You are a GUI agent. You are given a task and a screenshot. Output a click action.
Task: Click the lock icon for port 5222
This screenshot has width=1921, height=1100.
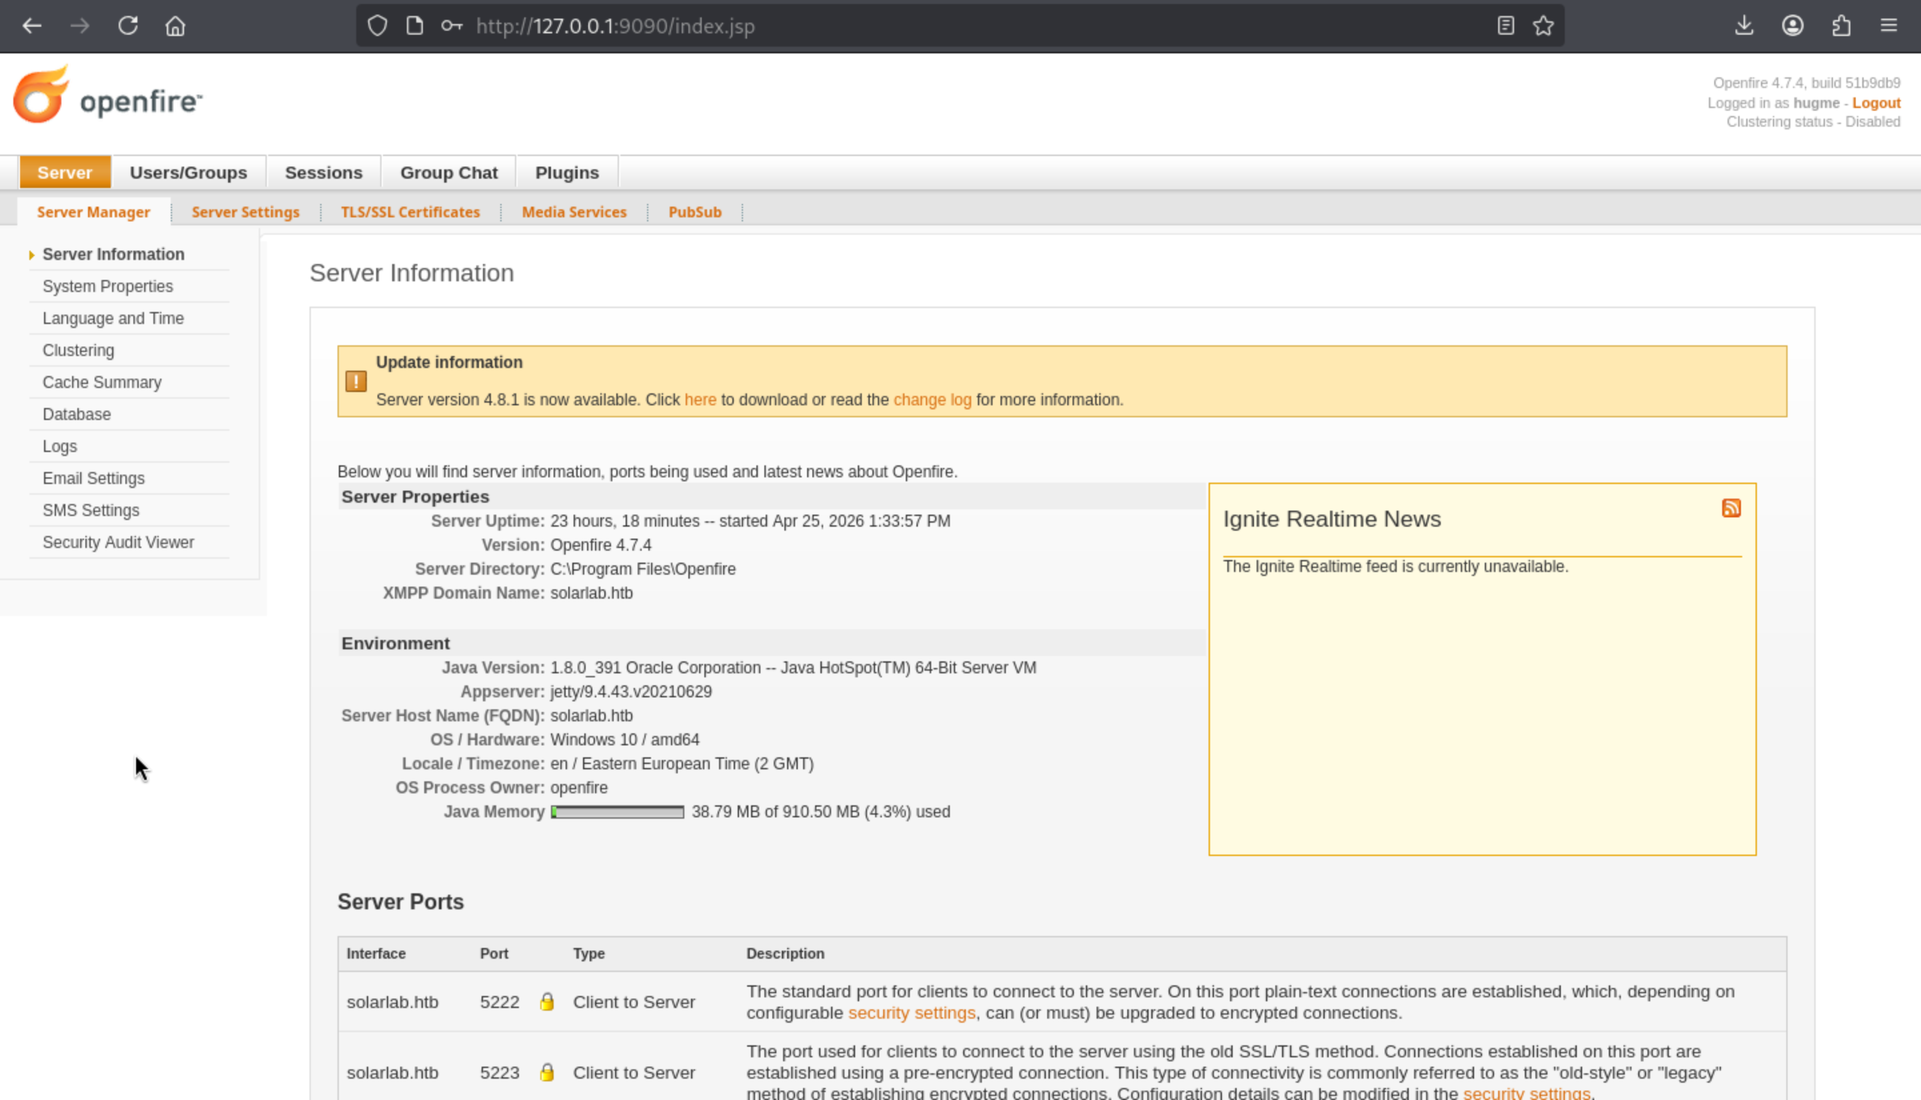click(x=547, y=1002)
